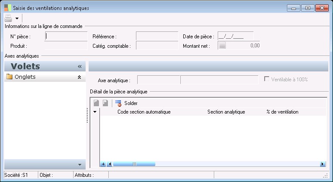Click the "Section analytique" column header
This screenshot has width=333, height=182.
(226, 112)
